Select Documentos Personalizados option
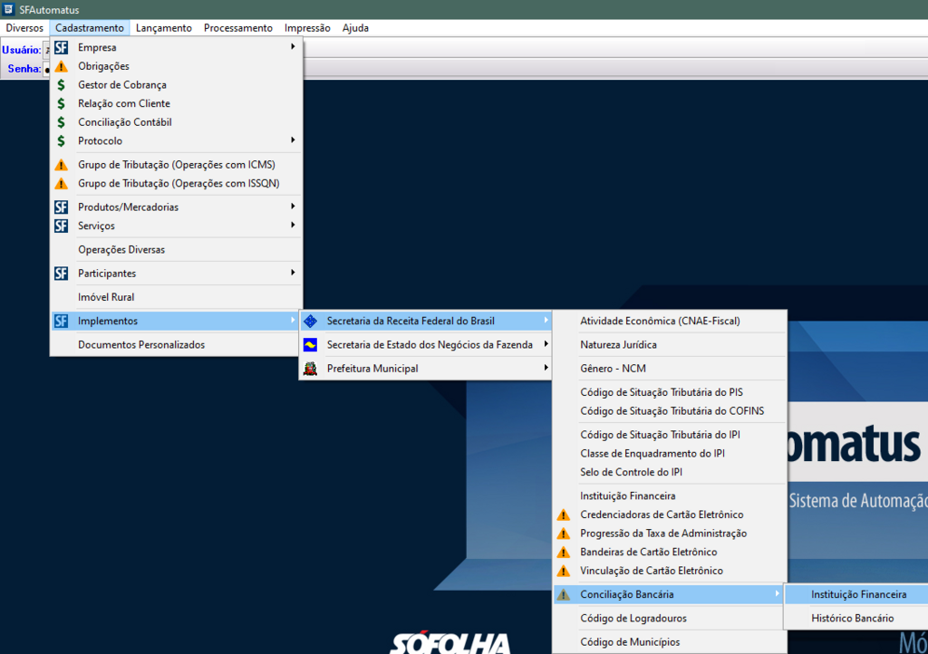The width and height of the screenshot is (928, 654). pyautogui.click(x=141, y=345)
